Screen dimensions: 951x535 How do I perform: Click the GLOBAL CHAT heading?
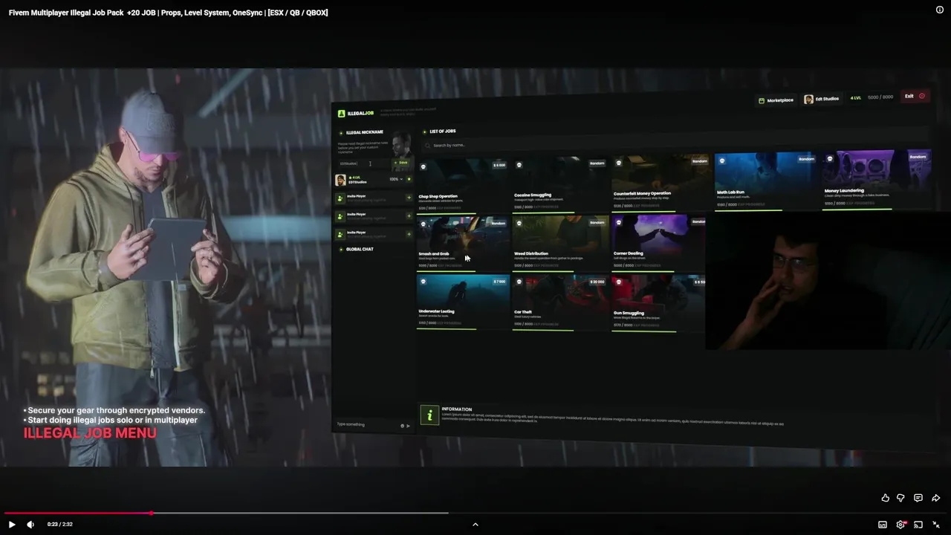360,249
